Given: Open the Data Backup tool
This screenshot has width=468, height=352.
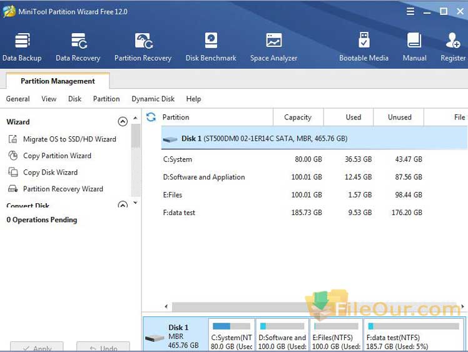Looking at the screenshot, I should click(22, 47).
